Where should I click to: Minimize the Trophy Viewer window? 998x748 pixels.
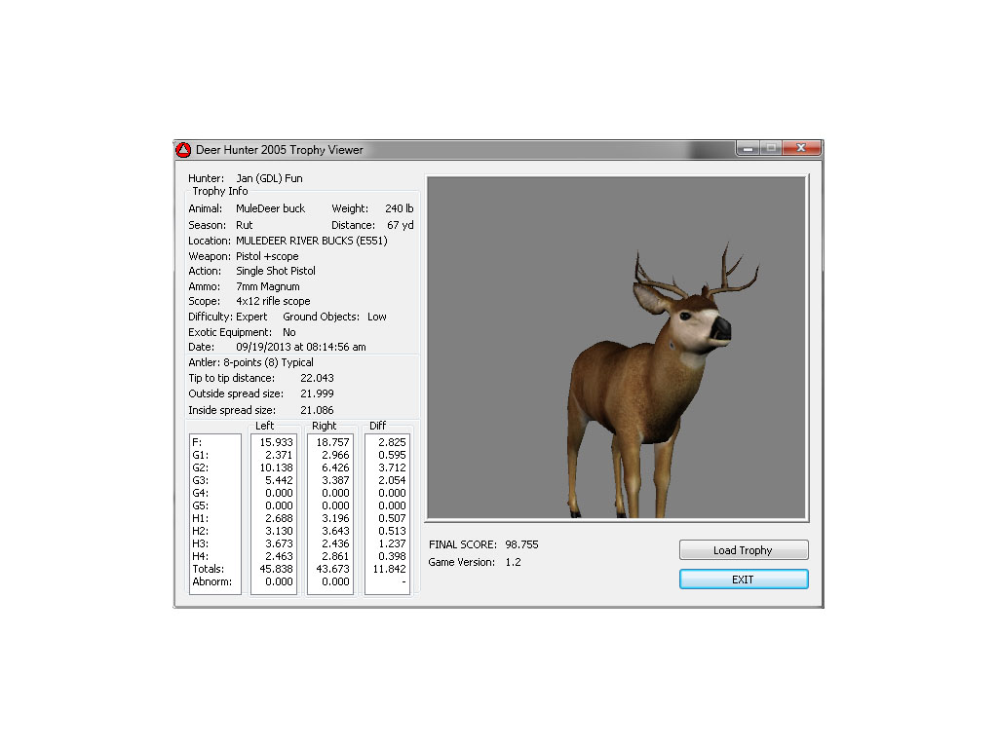point(748,148)
